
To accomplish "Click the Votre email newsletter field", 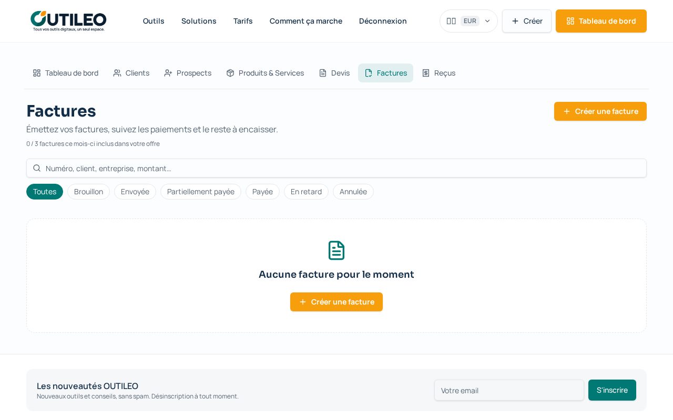I will click(x=509, y=390).
